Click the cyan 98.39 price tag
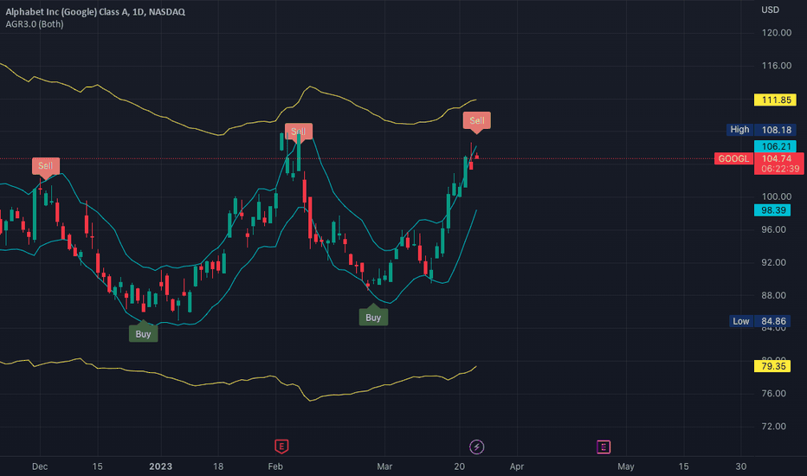This screenshot has height=476, width=807. 772,210
